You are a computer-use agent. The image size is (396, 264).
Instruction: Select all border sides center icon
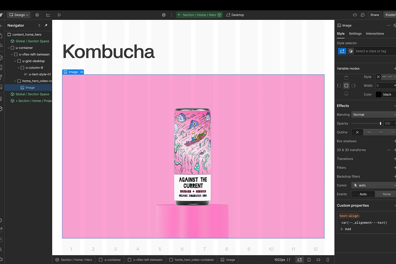pyautogui.click(x=346, y=86)
